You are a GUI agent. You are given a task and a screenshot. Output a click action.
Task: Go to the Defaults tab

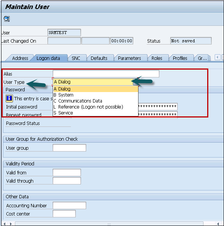coord(99,58)
